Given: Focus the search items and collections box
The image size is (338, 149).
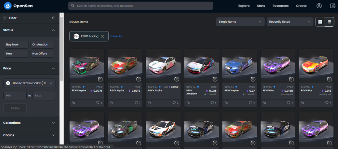Looking at the screenshot, I should pyautogui.click(x=140, y=6).
